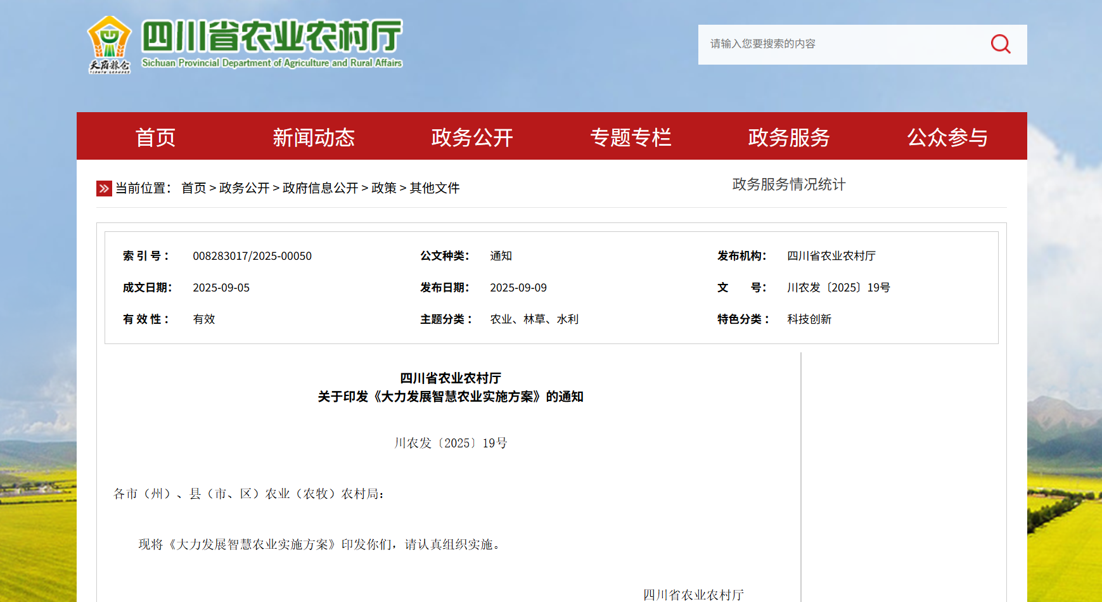Open 政府信息公开 breadcrumb link
The image size is (1102, 602).
[x=320, y=188]
